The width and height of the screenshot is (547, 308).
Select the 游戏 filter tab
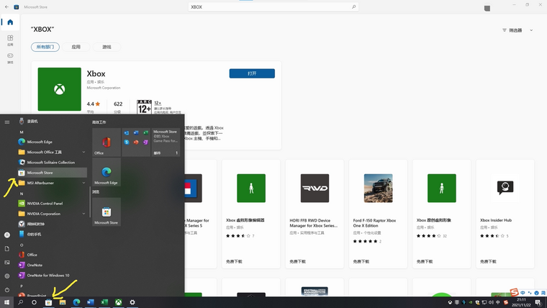(107, 47)
